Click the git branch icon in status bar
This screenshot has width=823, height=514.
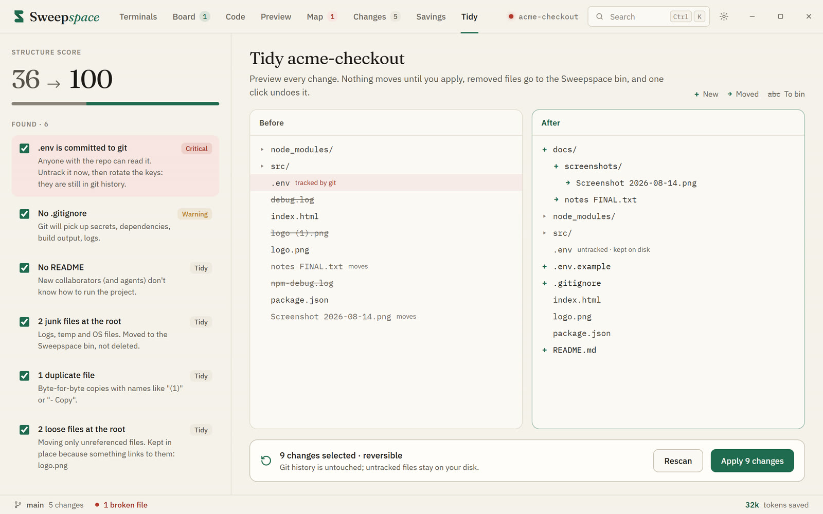pyautogui.click(x=18, y=505)
